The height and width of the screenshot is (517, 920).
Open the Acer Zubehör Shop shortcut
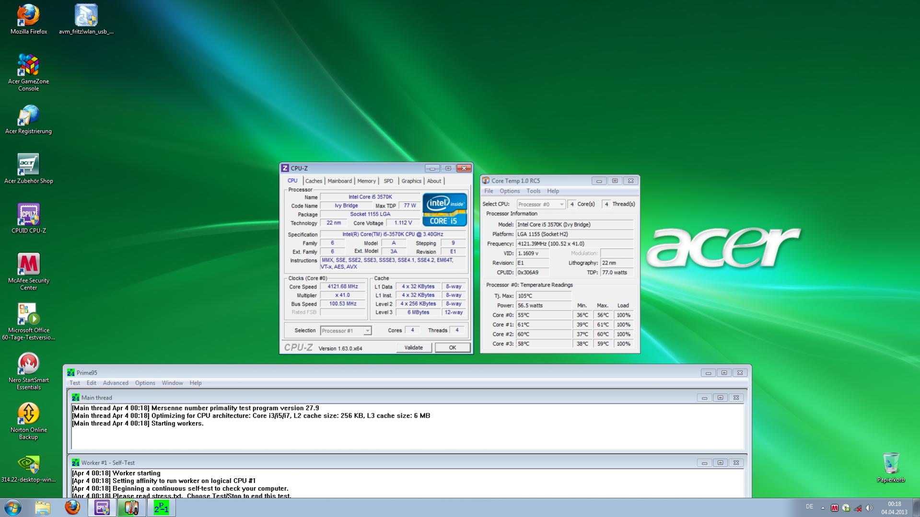point(28,169)
